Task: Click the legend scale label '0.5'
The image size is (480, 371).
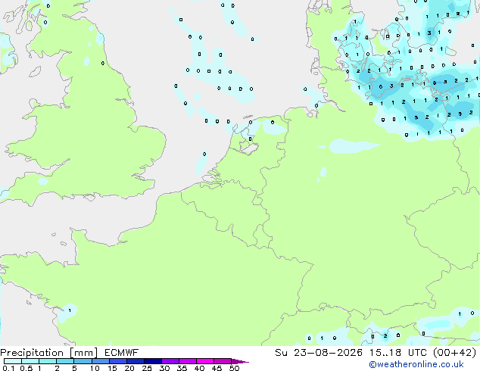Action: pyautogui.click(x=26, y=368)
